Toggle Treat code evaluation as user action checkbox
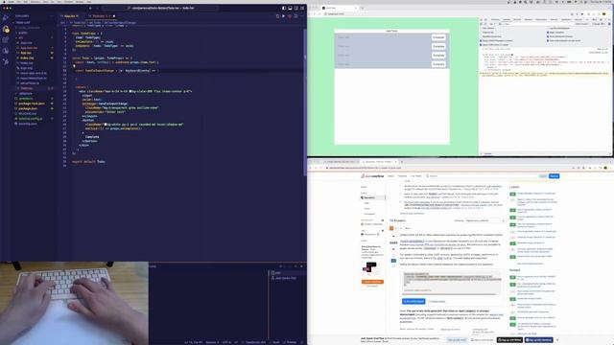 click(548, 40)
